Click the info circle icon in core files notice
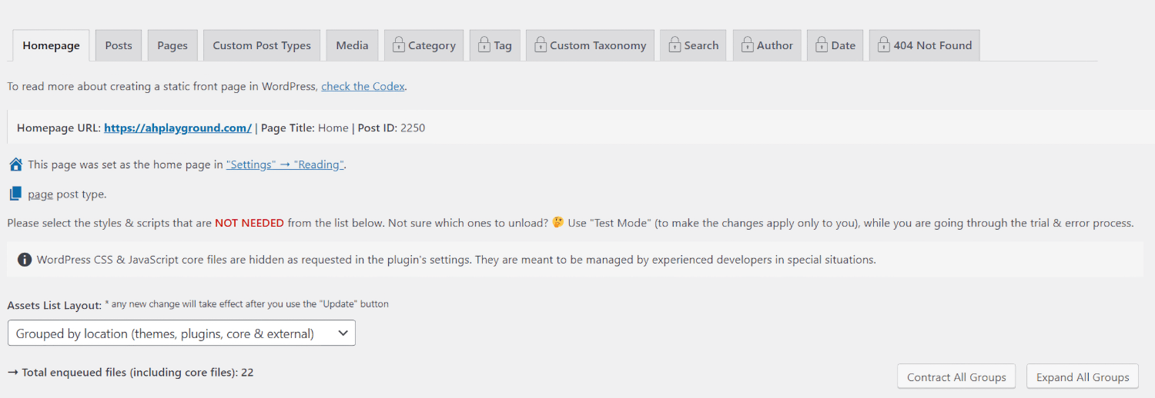1155x398 pixels. [x=25, y=260]
